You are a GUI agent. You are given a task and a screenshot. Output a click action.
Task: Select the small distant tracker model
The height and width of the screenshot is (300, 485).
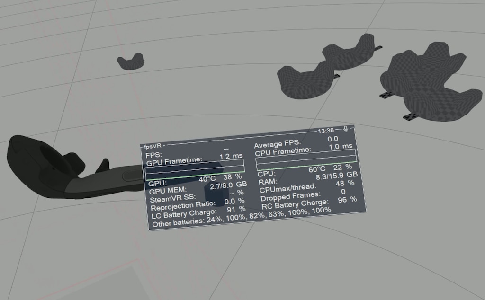130,62
